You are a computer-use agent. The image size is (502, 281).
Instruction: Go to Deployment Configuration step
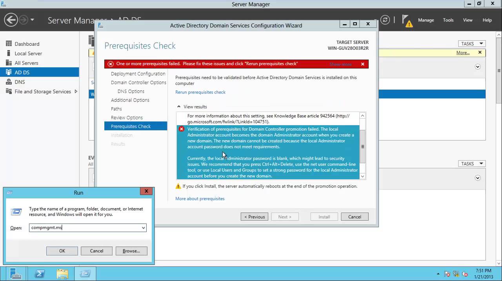(138, 74)
